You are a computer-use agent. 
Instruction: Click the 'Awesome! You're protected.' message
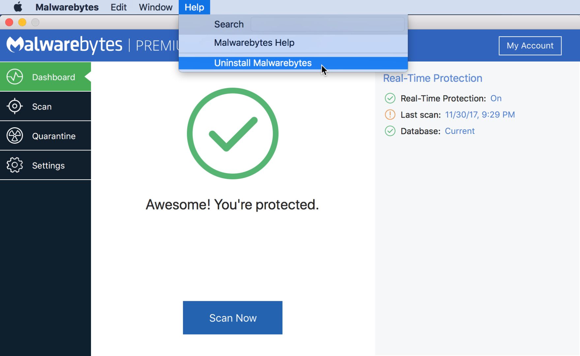click(x=232, y=205)
